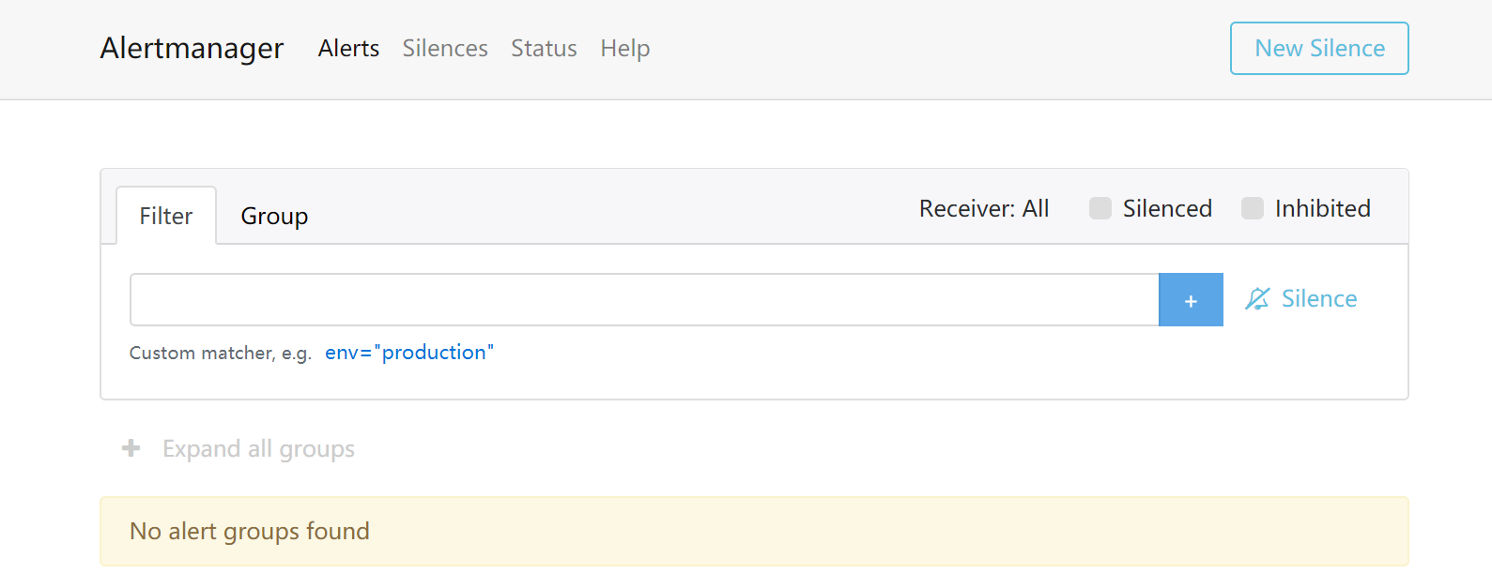Click the New Silence button
Screen dimensions: 1492x573
point(1319,48)
